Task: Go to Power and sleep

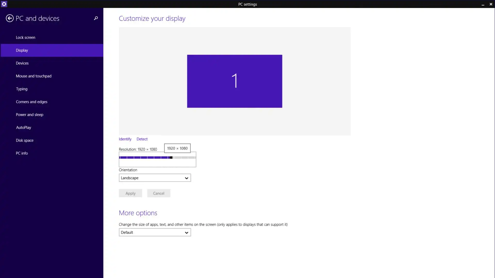Action: click(29, 115)
